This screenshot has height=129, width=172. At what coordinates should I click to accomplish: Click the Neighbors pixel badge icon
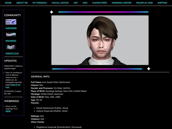11,34
